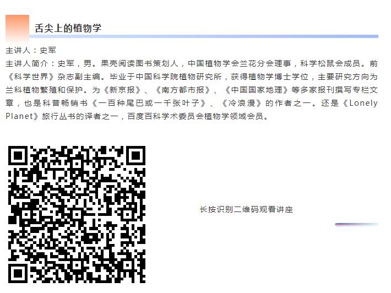Screen dimensions: 391x293
Task: Click the text 中国科学院植物研究所
Action: 178,77
